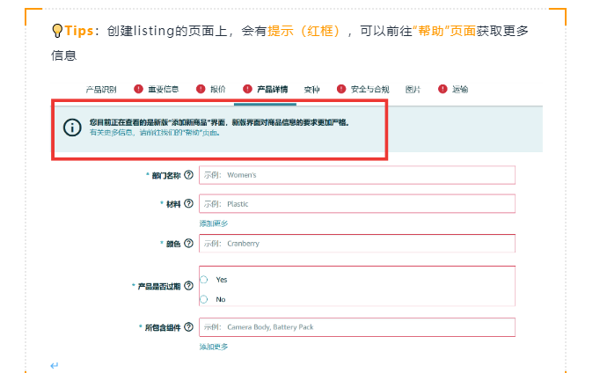Select Yes for 产品是否过期
Image resolution: width=600 pixels, height=373 pixels.
204,279
